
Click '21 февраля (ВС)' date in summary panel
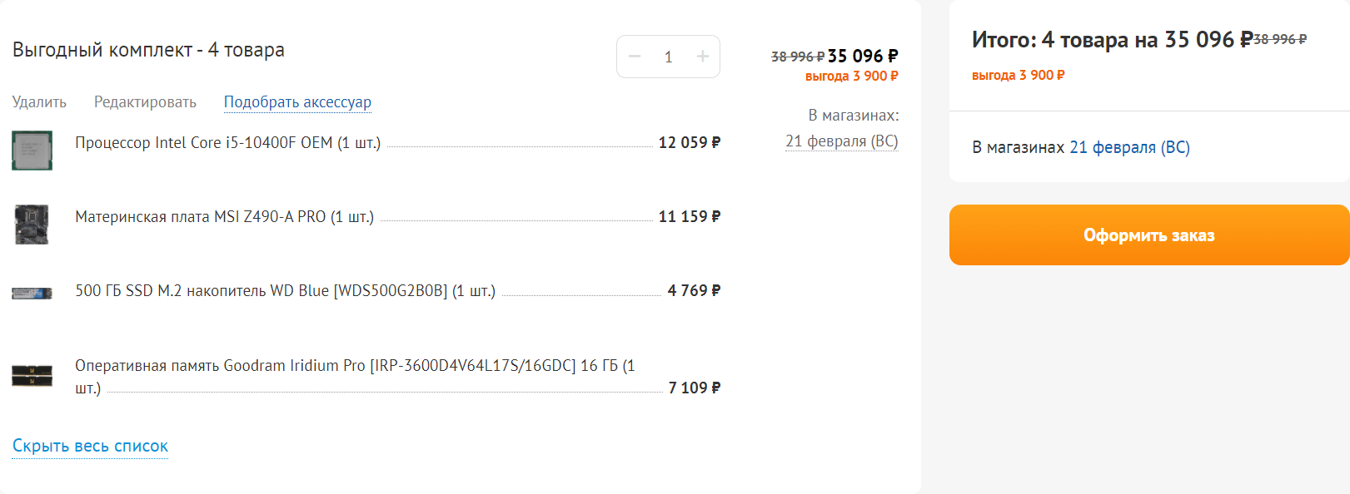click(1129, 147)
